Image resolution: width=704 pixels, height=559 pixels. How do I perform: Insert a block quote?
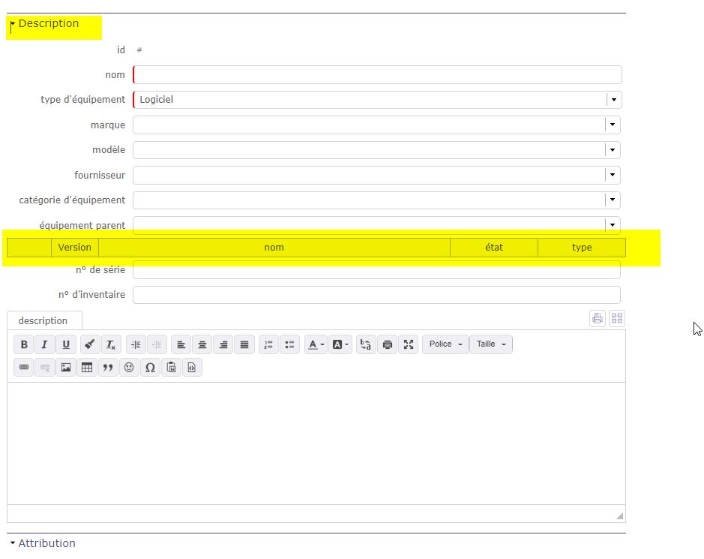click(108, 368)
